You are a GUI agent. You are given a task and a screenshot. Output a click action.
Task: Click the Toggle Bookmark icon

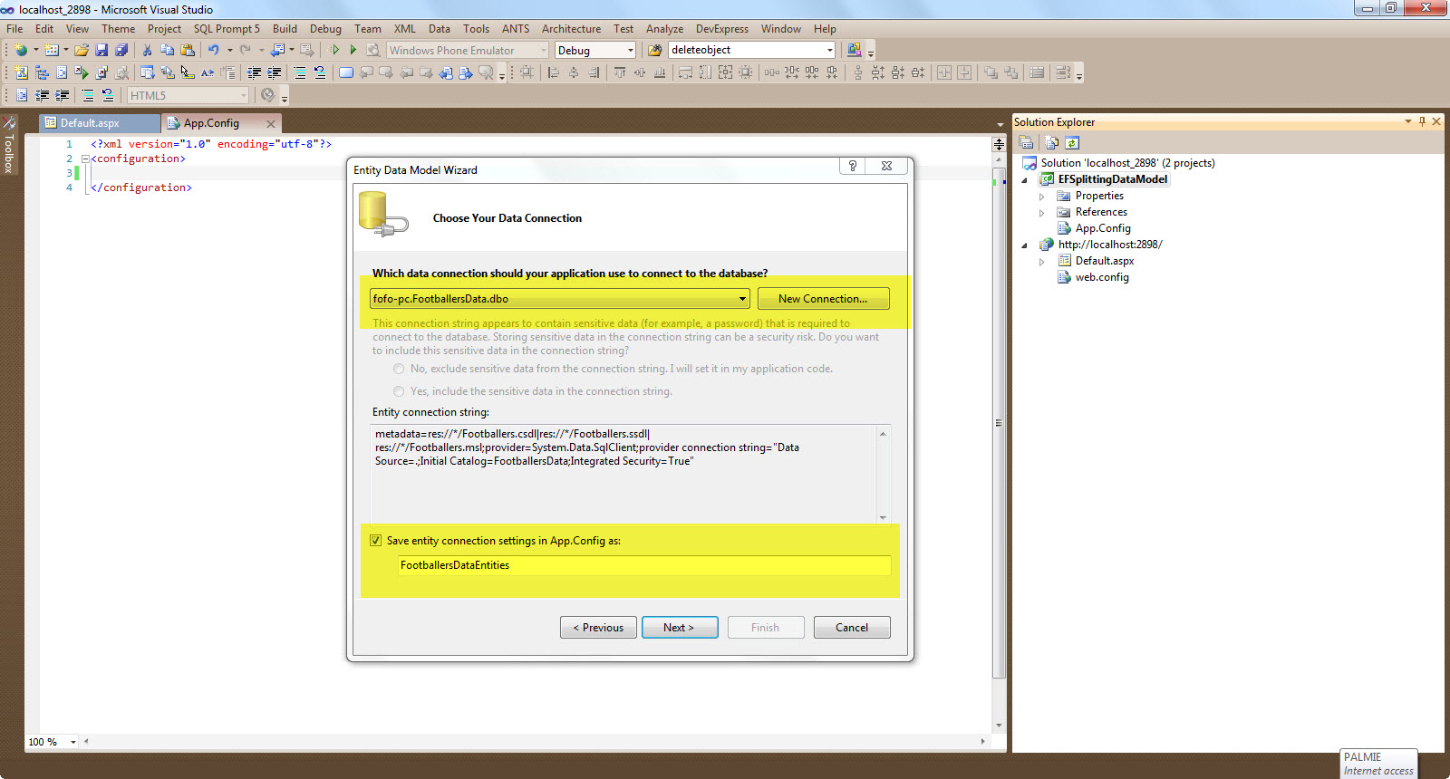pyautogui.click(x=345, y=72)
